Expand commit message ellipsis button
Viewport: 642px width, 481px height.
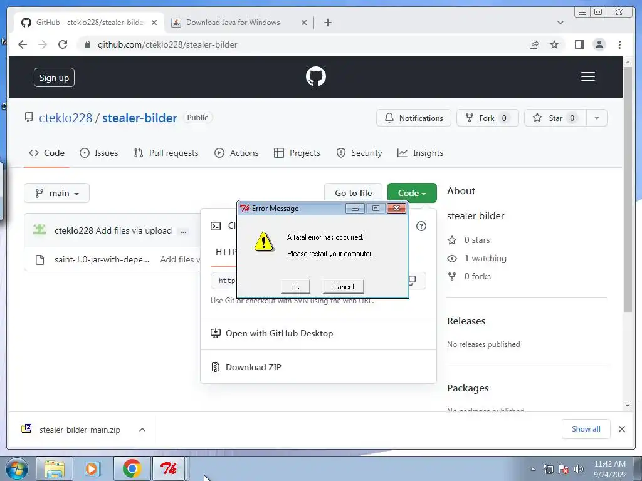[183, 232]
